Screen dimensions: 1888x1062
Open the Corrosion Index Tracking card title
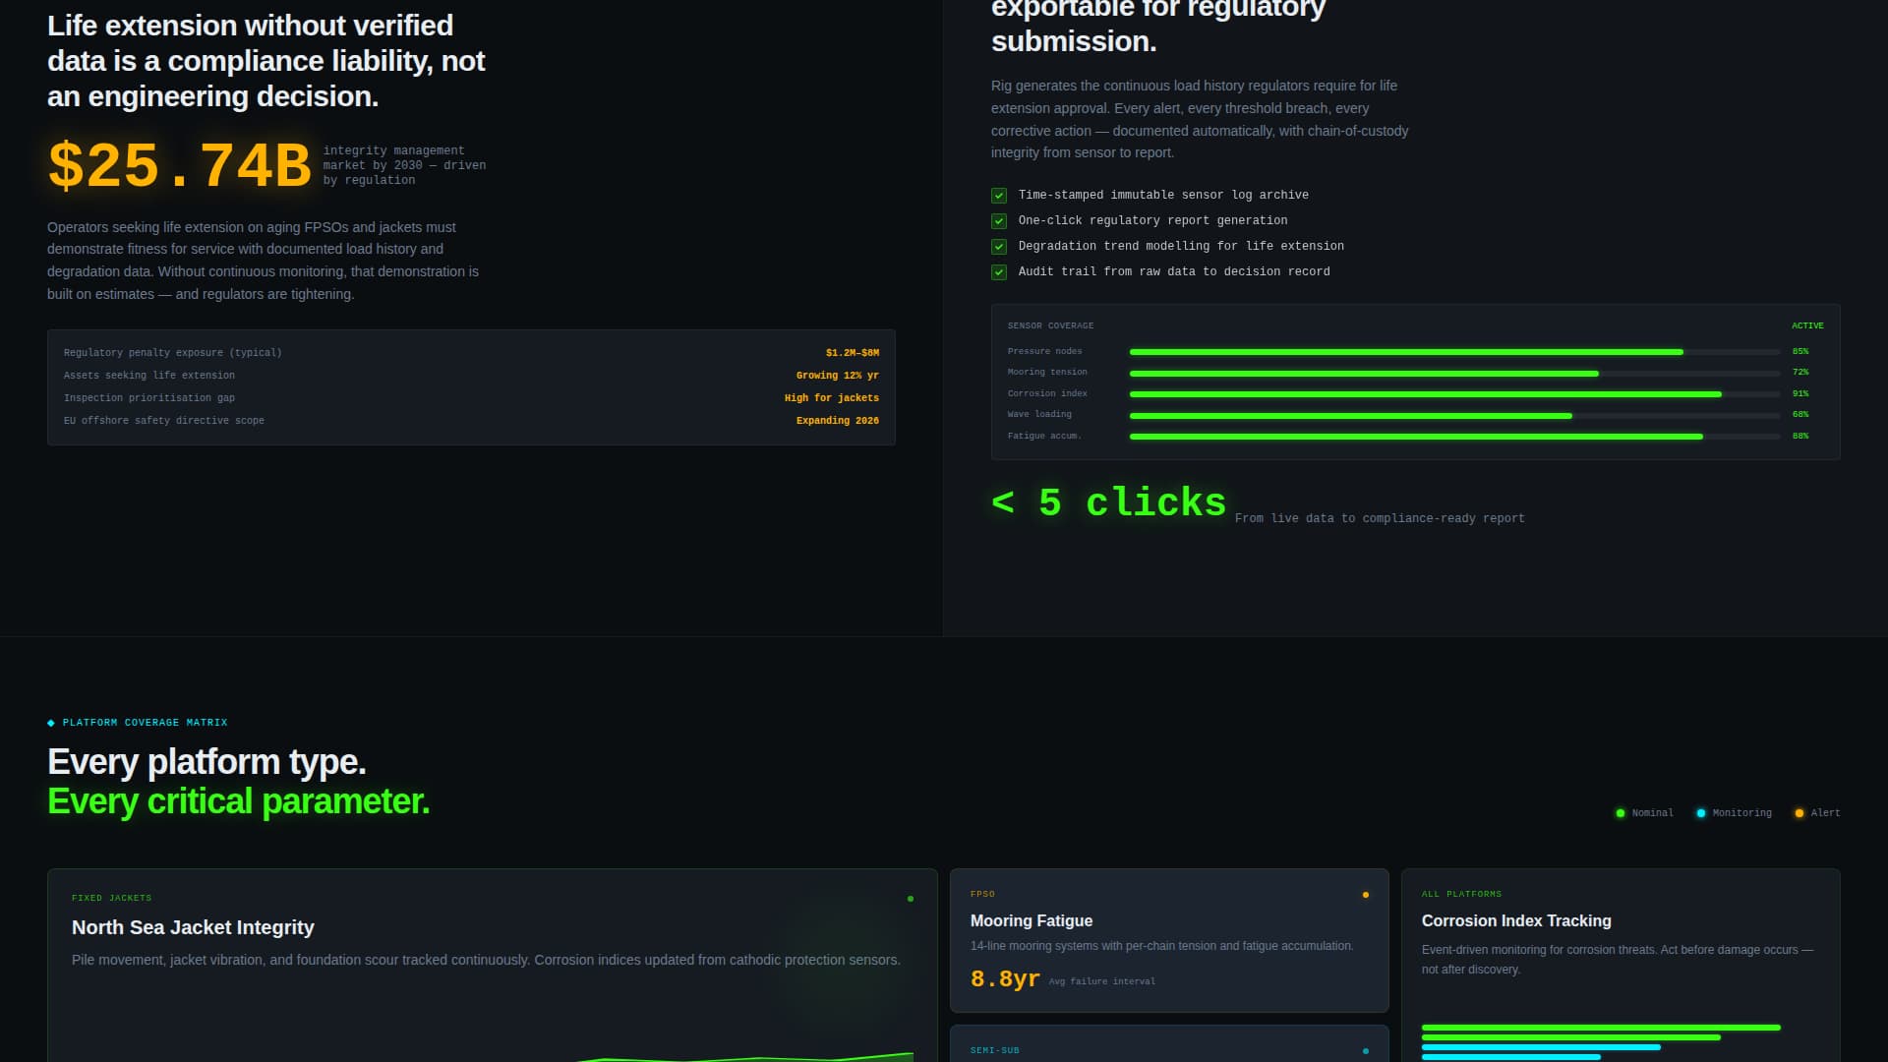(x=1516, y=921)
